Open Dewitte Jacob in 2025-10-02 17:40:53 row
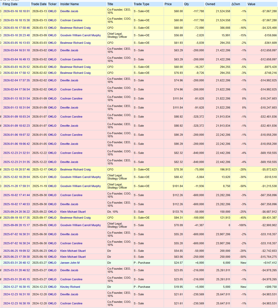This screenshot has width=278, height=308. (69, 204)
